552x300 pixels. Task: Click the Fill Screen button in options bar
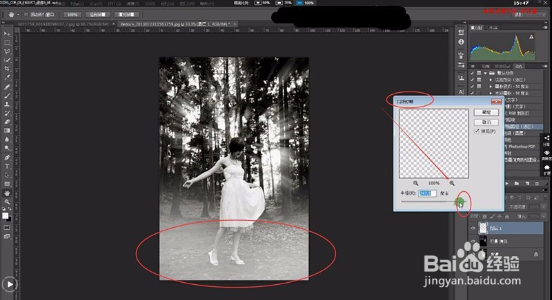pyautogui.click(x=126, y=14)
